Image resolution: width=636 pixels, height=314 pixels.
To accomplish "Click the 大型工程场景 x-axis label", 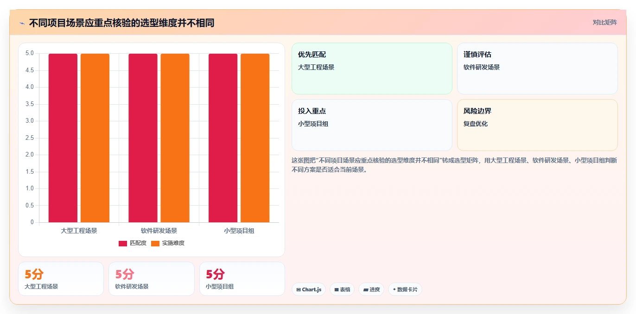I will [x=79, y=231].
